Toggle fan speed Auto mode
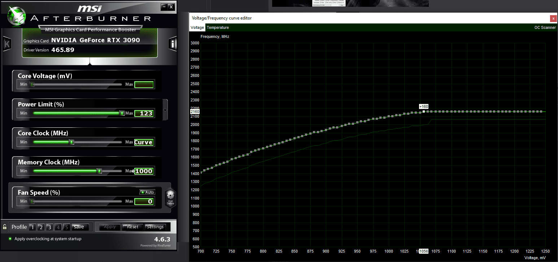The height and width of the screenshot is (262, 558). click(147, 192)
